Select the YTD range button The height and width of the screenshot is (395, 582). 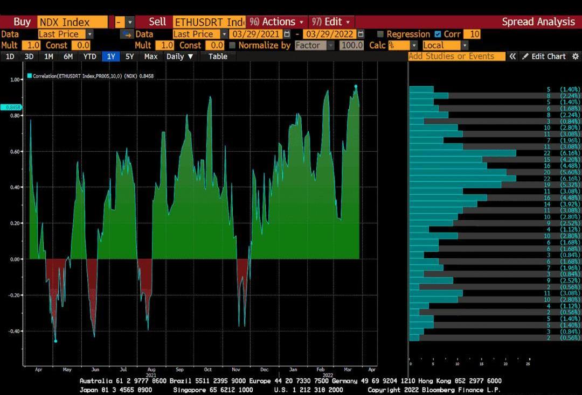89,57
